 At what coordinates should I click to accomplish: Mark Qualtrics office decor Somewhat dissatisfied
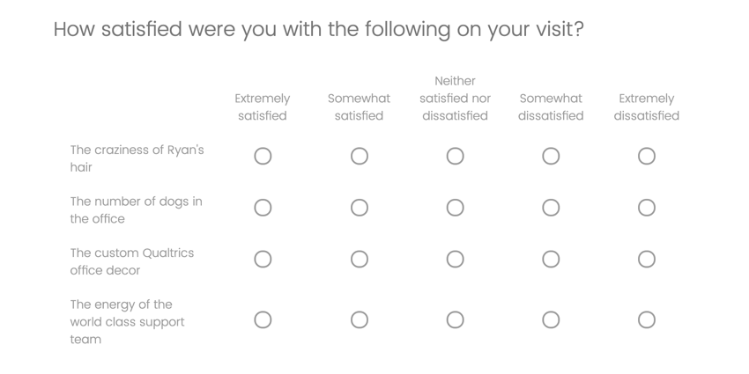point(551,260)
